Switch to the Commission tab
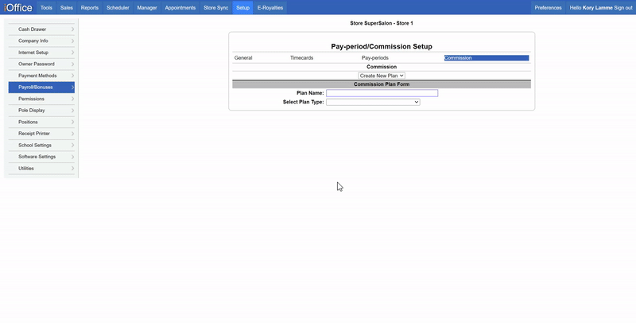Screen dimensions: 636x323 [x=487, y=58]
